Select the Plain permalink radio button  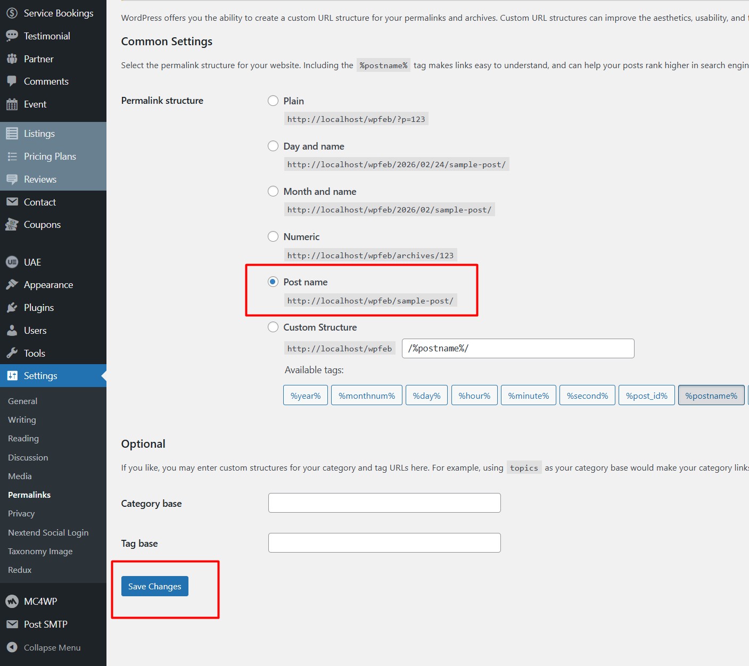point(273,101)
